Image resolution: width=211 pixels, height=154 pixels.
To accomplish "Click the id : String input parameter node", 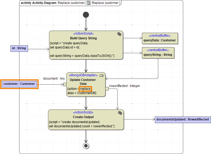I will 19,48.
